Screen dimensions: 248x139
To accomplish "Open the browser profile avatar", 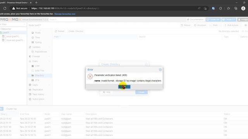I will [243, 8].
